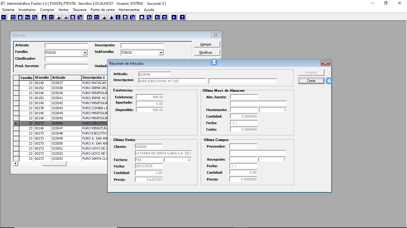
Task: Open the Ventas menu
Action: click(63, 10)
